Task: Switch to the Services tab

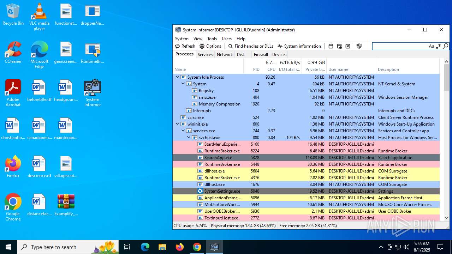Action: (x=205, y=55)
